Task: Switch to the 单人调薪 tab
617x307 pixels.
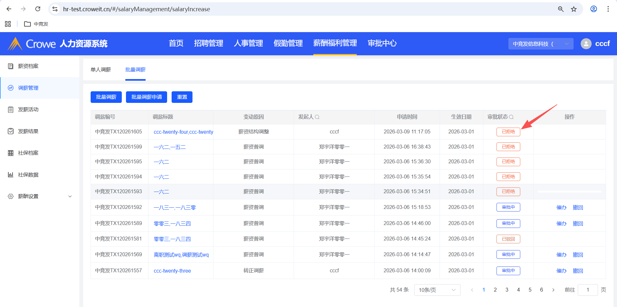Action: 101,70
